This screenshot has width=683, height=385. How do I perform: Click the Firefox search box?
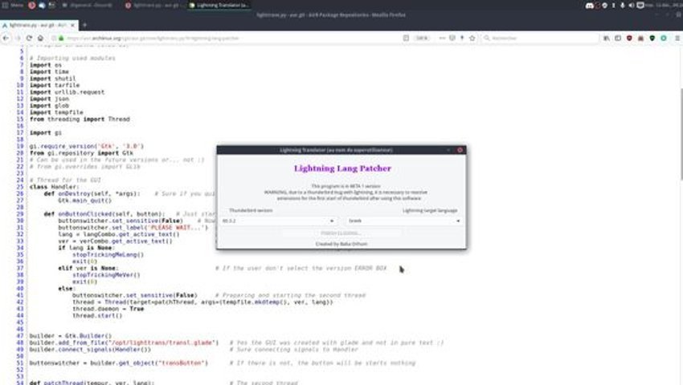pyautogui.click(x=540, y=38)
